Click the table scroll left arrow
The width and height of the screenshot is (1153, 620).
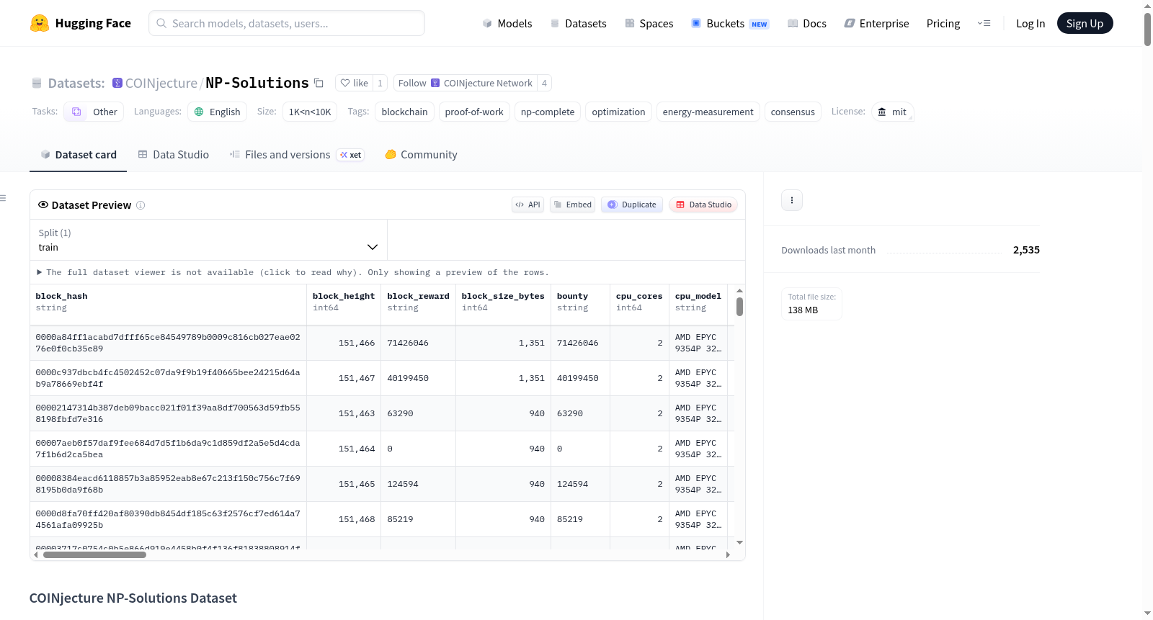[x=36, y=555]
